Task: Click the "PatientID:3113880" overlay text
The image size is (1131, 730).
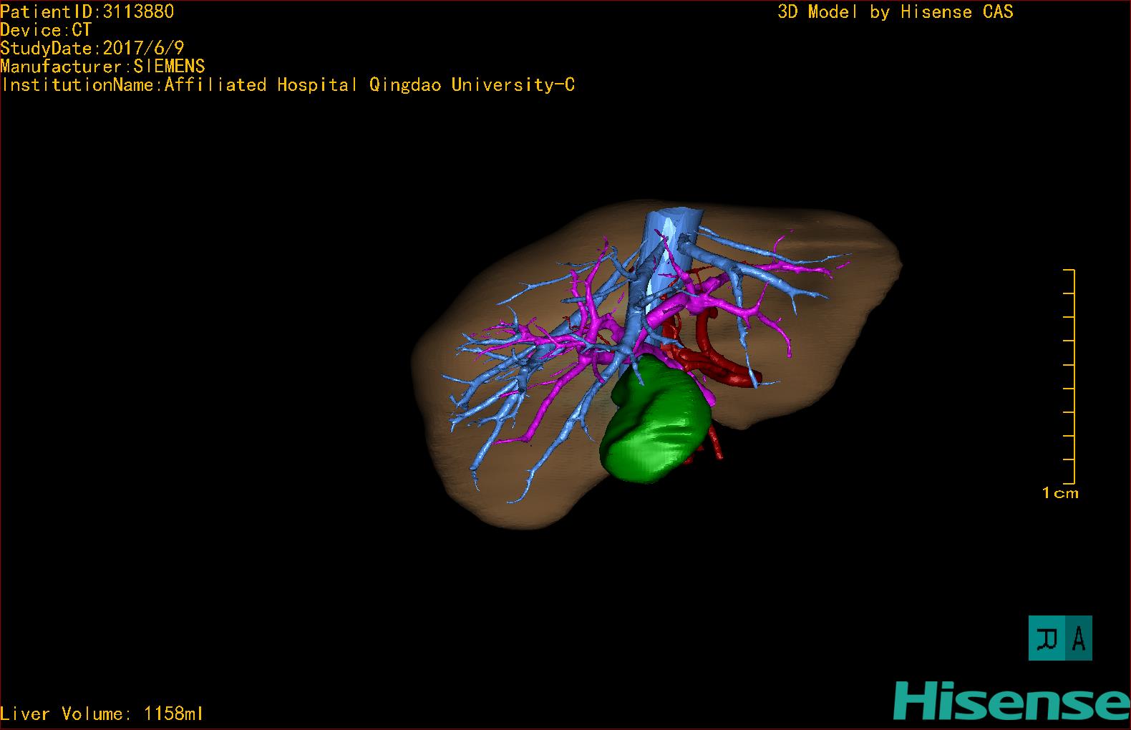Action: click(87, 11)
